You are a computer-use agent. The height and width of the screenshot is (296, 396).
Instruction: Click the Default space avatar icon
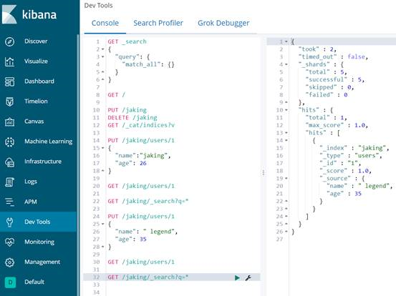(x=10, y=282)
